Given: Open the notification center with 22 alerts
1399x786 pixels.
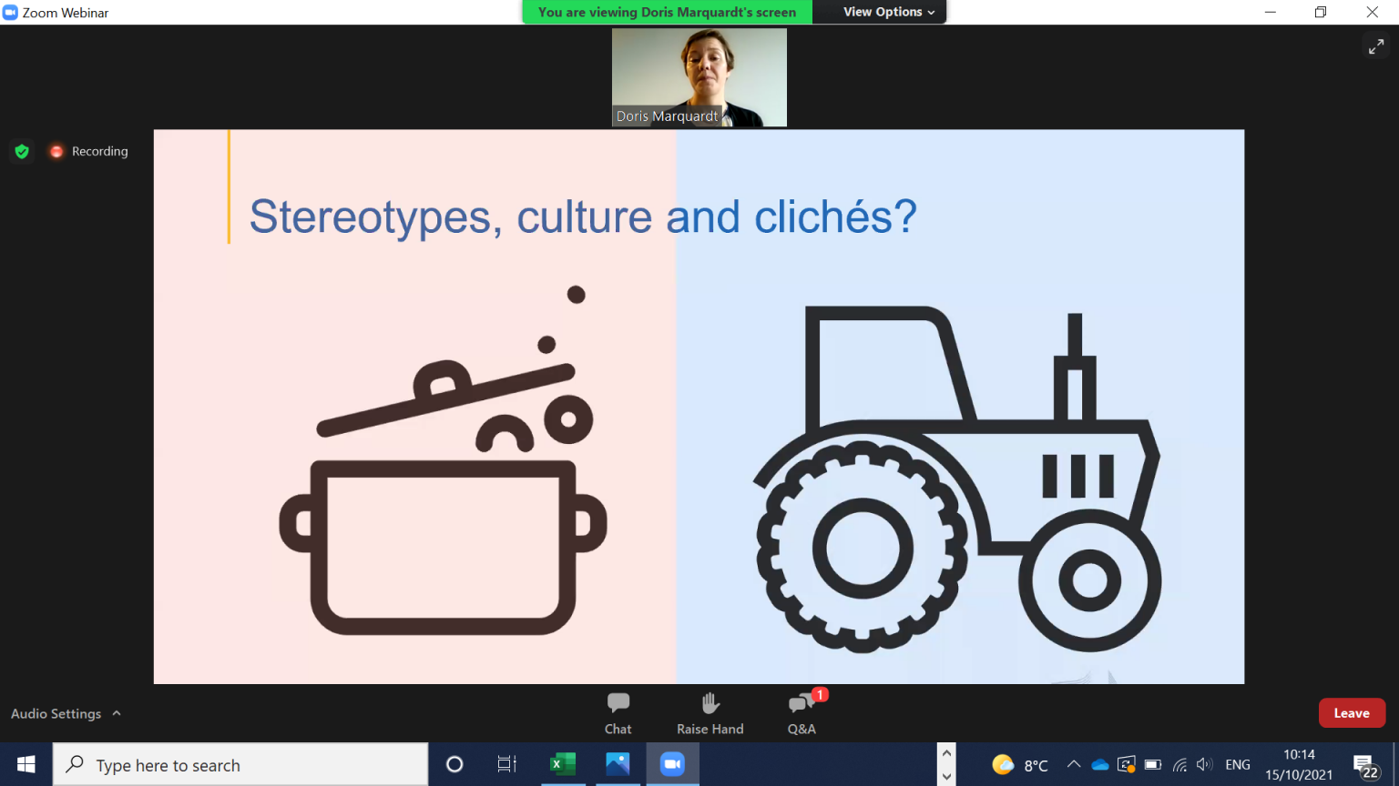Looking at the screenshot, I should (x=1364, y=765).
